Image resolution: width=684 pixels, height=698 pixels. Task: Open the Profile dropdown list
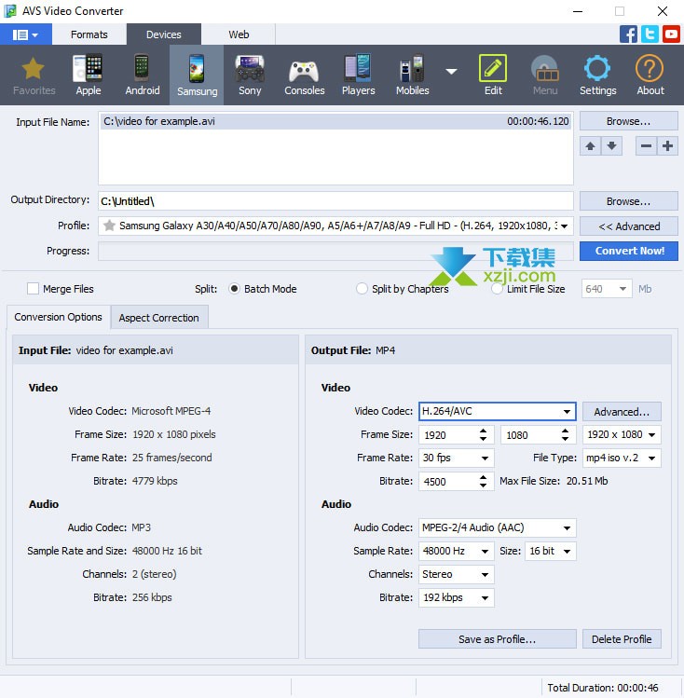pyautogui.click(x=565, y=226)
